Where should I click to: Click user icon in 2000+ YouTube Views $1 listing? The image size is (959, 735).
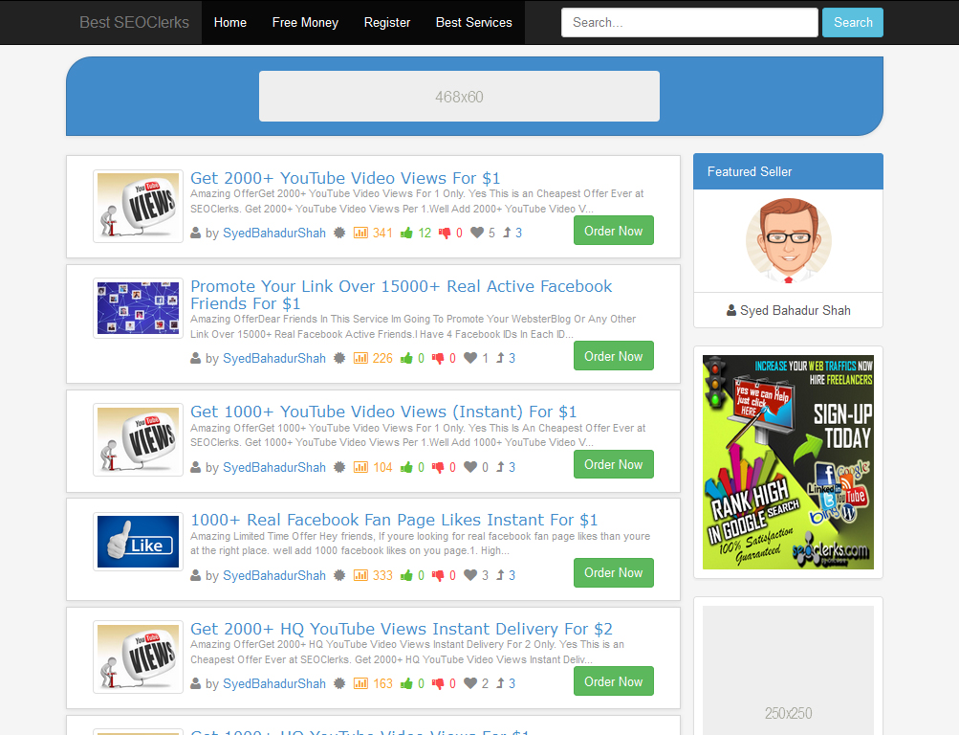[x=196, y=233]
